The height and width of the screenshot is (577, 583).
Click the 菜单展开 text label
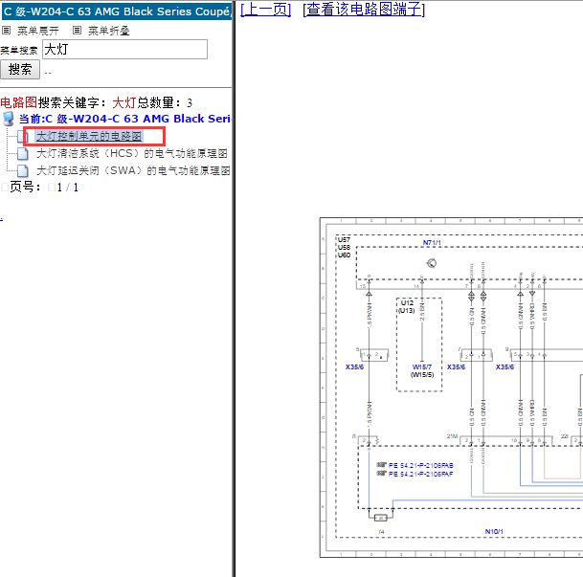(38, 31)
